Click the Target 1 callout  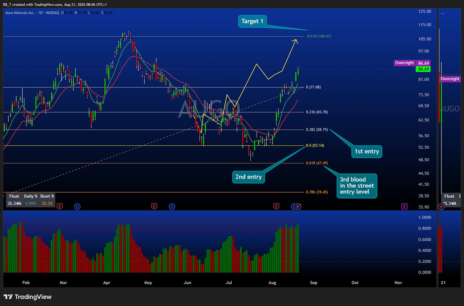(x=252, y=21)
